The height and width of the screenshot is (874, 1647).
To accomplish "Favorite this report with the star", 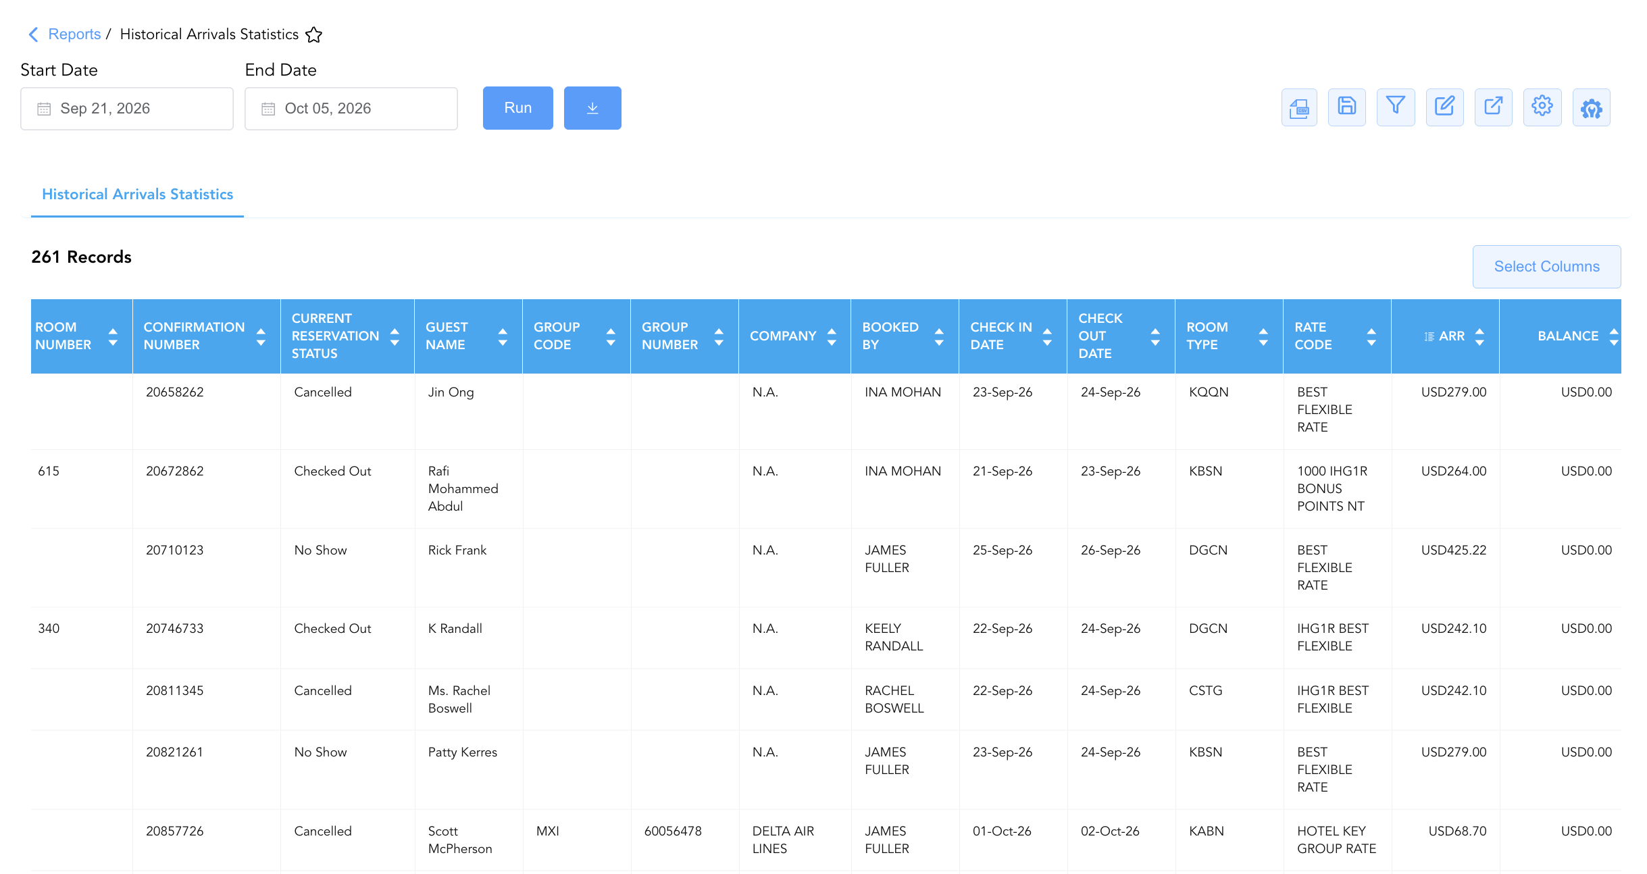I will point(313,34).
